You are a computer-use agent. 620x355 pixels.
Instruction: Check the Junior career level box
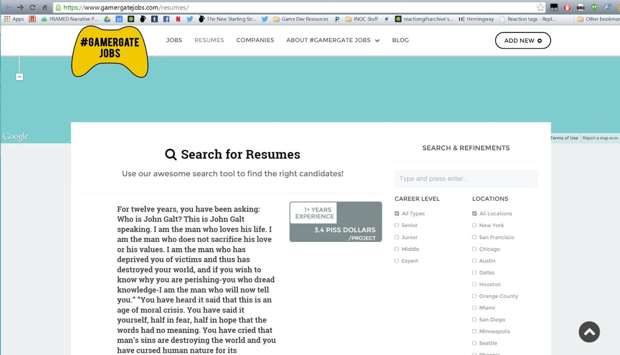click(397, 237)
